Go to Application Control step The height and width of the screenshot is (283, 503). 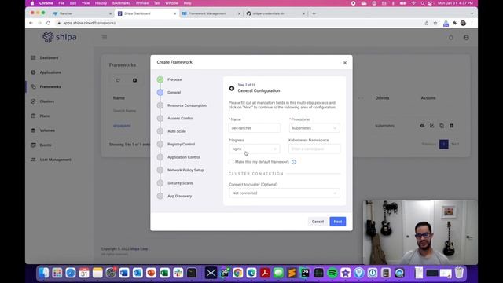coord(183,157)
